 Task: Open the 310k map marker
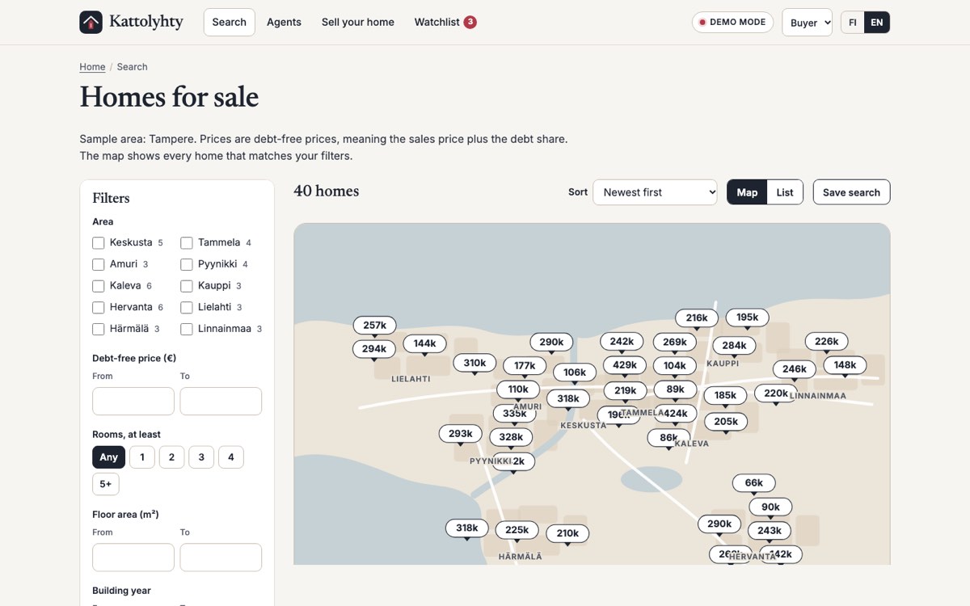tap(474, 363)
